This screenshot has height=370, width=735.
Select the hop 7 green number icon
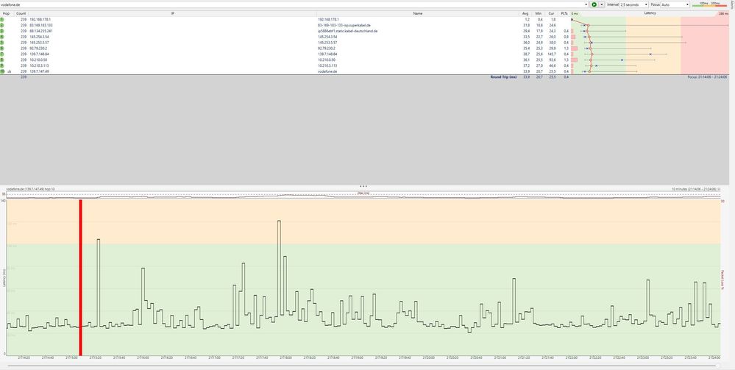[2, 54]
